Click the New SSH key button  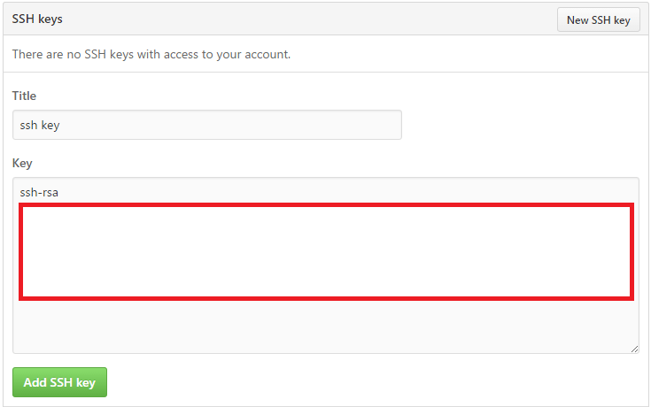coord(598,19)
